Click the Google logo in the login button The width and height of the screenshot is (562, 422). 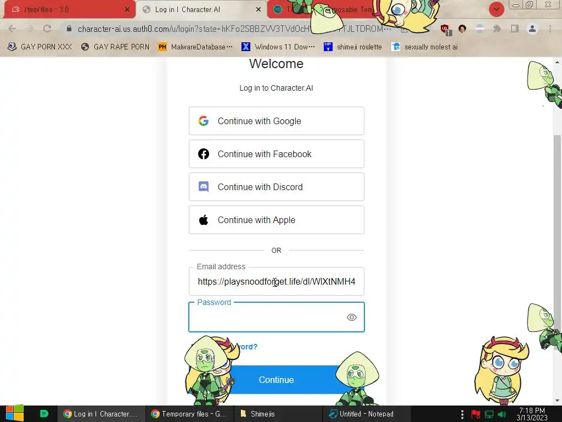(x=204, y=121)
